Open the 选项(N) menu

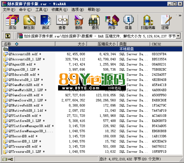click(78, 10)
